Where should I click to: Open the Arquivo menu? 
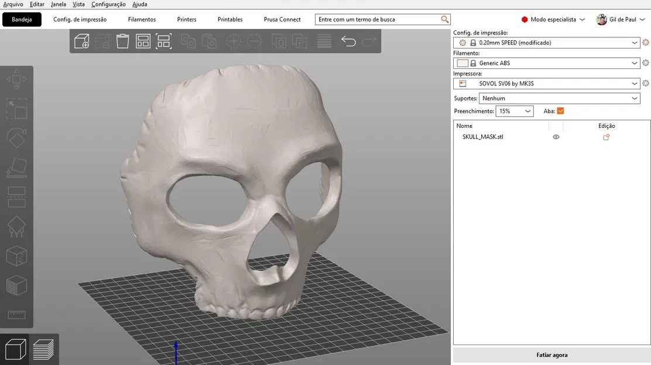pos(13,4)
